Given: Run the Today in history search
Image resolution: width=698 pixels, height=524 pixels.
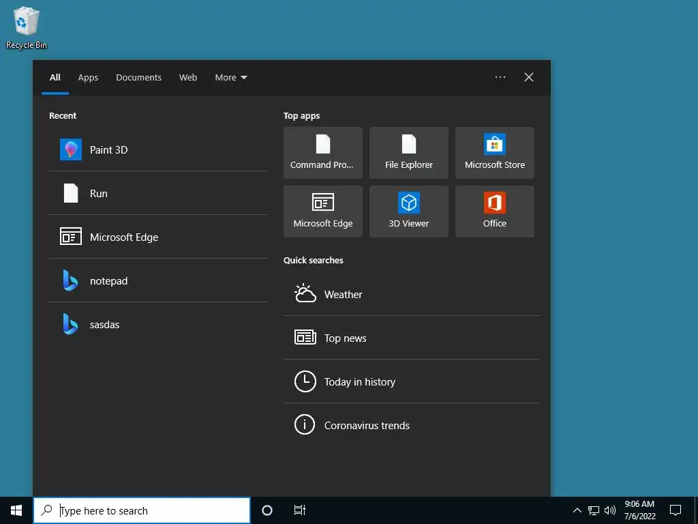Looking at the screenshot, I should point(412,381).
